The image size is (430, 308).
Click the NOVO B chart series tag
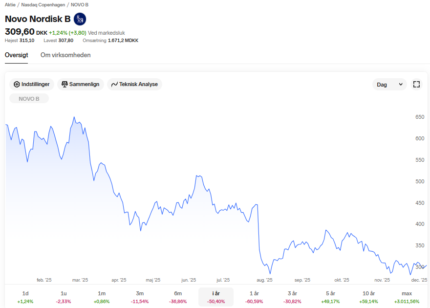coord(29,99)
